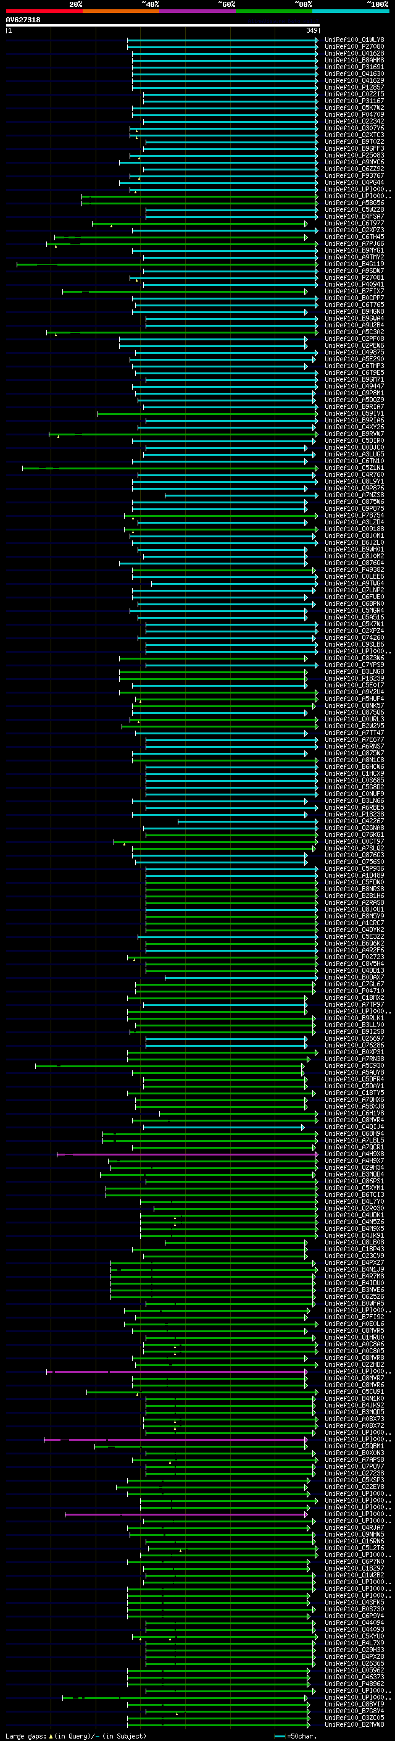Select the UniRef100_B8AHM8 hit label
Image resolution: width=395 pixels, height=1741 pixels.
pyautogui.click(x=354, y=60)
